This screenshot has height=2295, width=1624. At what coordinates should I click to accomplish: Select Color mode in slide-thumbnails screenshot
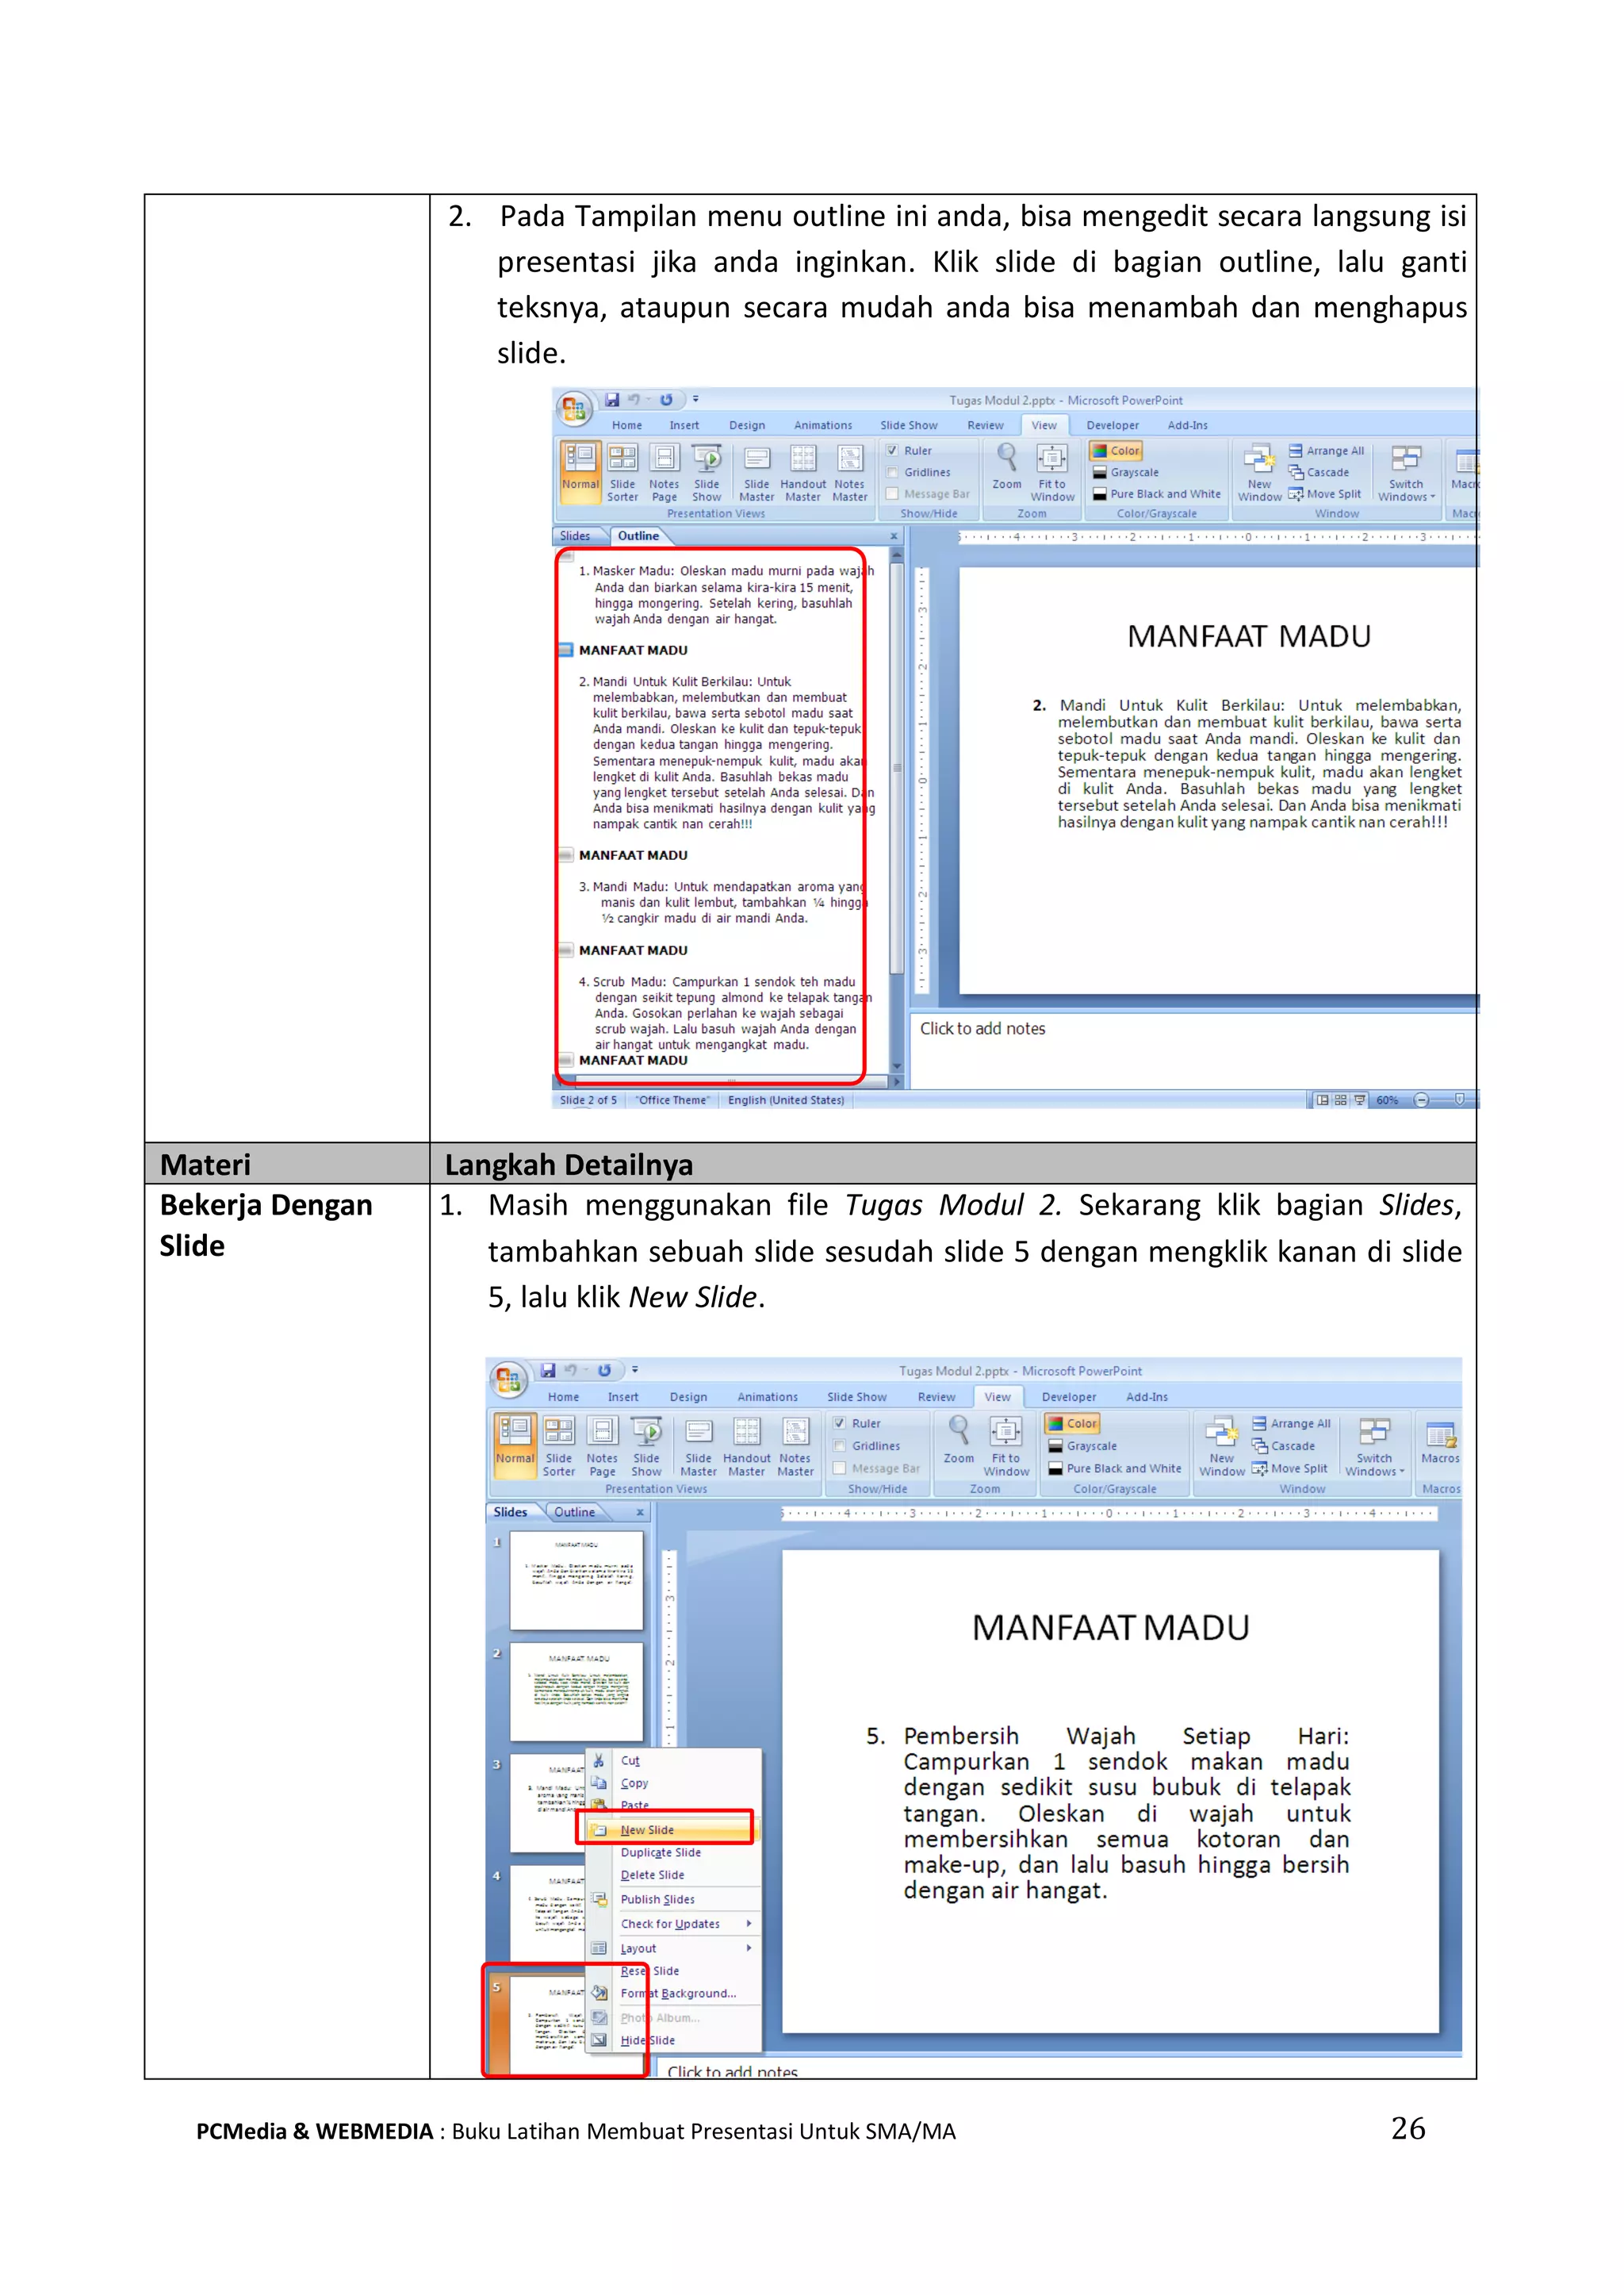click(x=1072, y=1424)
